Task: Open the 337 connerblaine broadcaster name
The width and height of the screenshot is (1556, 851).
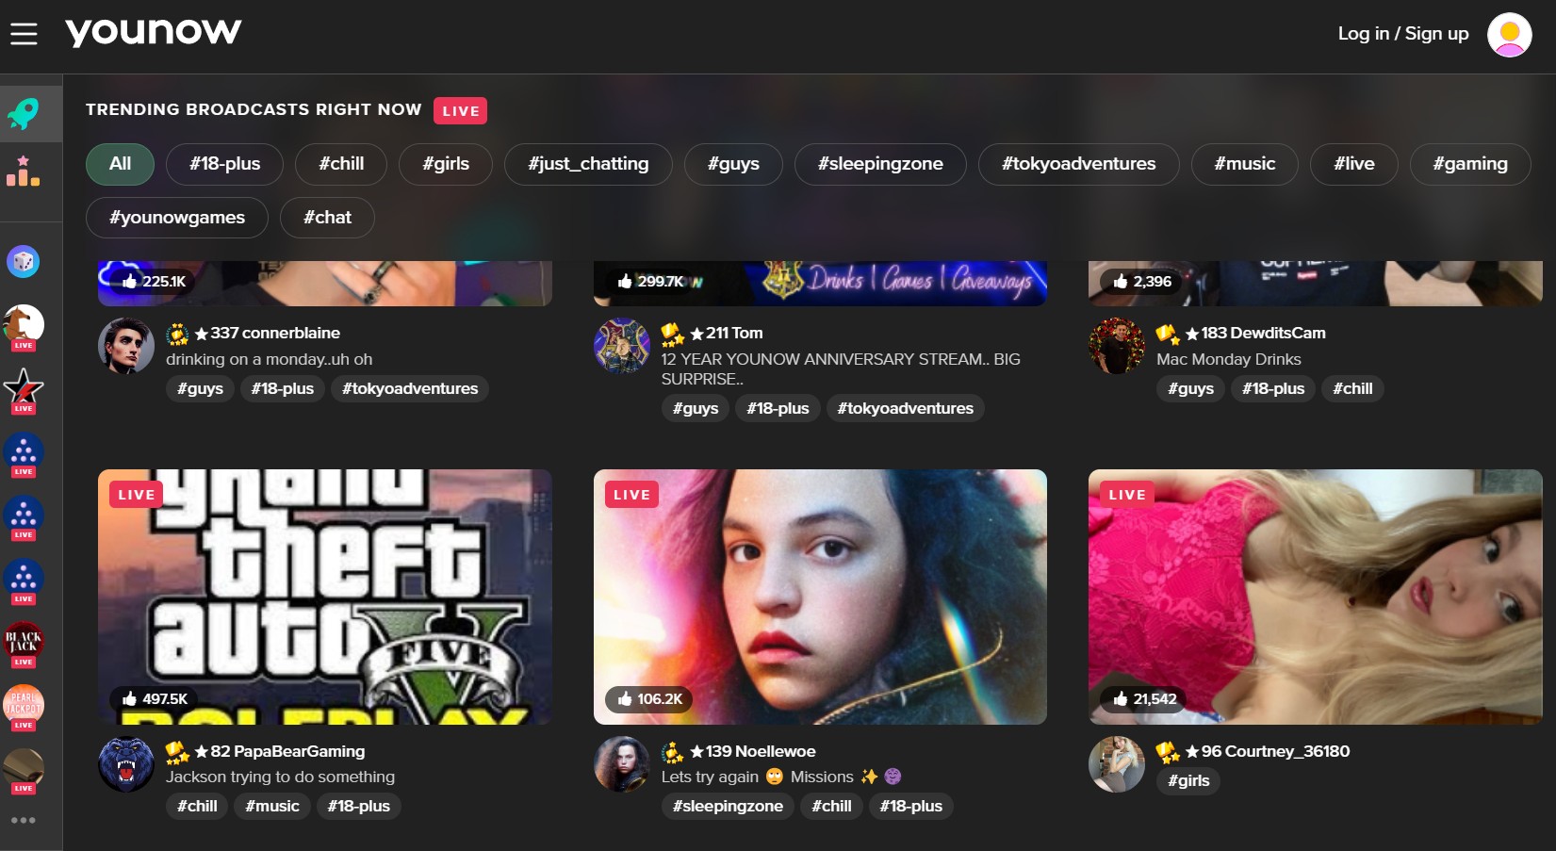Action: point(267,333)
